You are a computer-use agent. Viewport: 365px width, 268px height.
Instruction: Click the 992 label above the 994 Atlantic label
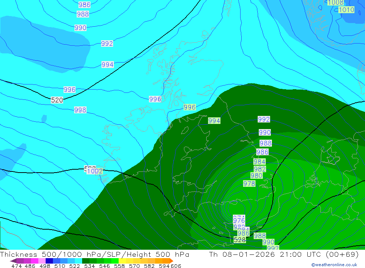click(107, 44)
